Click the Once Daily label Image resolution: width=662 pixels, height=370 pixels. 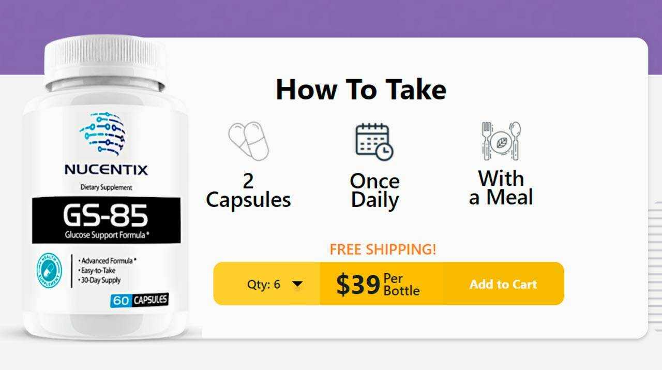pyautogui.click(x=374, y=190)
